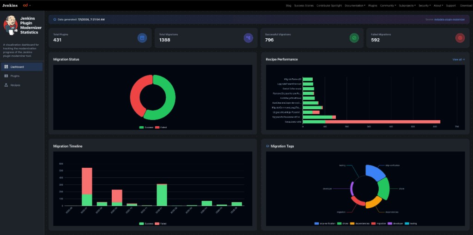Click the green Successful Migrations check icon
This screenshot has width=473, height=235.
tap(354, 38)
